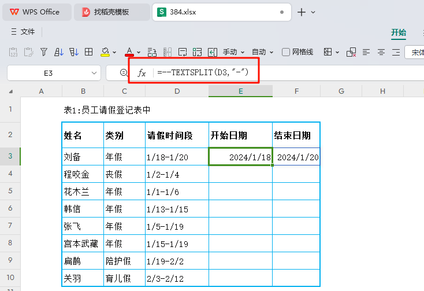Viewport: 424px width, 291px height.
Task: Click the WPS Office logo icon
Action: point(14,12)
